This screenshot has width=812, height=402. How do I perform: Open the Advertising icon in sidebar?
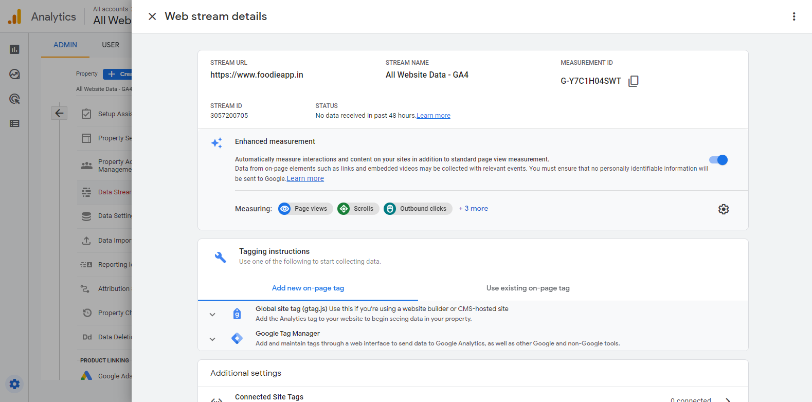click(14, 99)
